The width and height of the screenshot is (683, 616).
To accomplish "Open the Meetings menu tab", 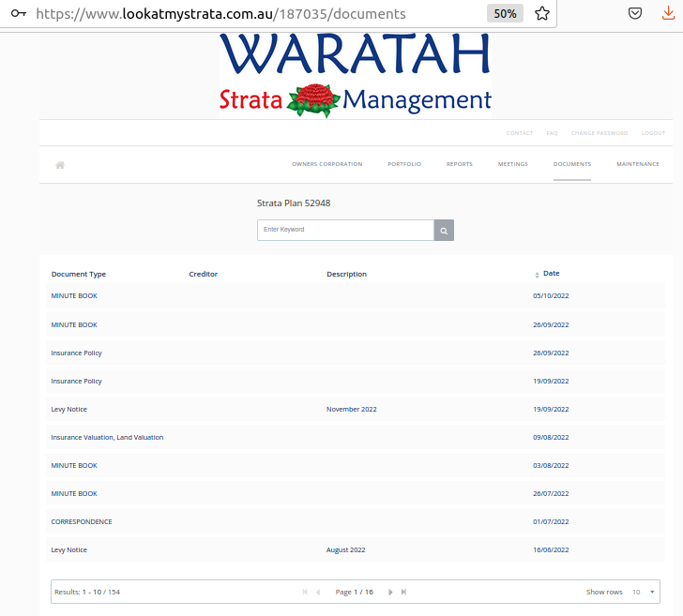I will (512, 164).
